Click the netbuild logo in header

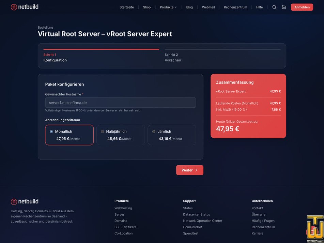(x=25, y=7)
